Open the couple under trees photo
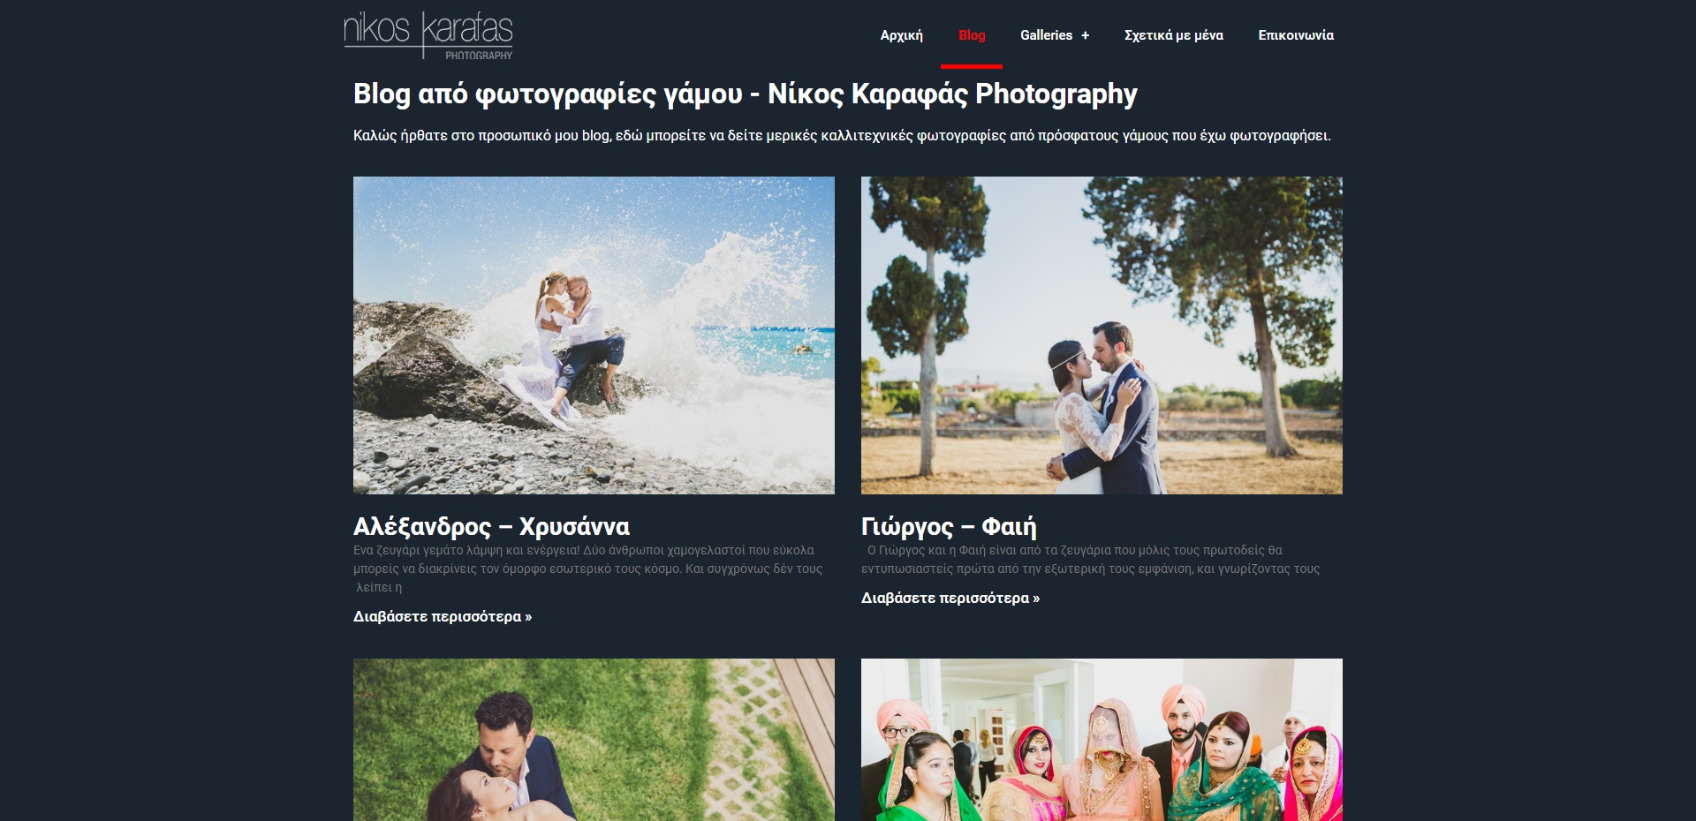1696x821 pixels. click(1102, 335)
